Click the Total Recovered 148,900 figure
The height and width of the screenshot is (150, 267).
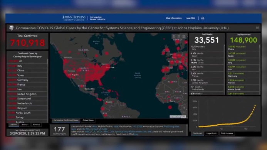coord(243,40)
